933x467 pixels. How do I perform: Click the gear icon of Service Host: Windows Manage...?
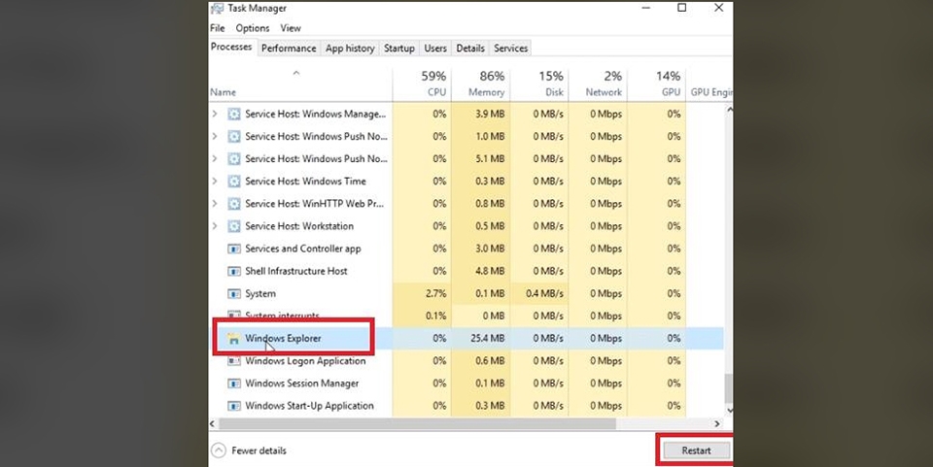pyautogui.click(x=234, y=114)
